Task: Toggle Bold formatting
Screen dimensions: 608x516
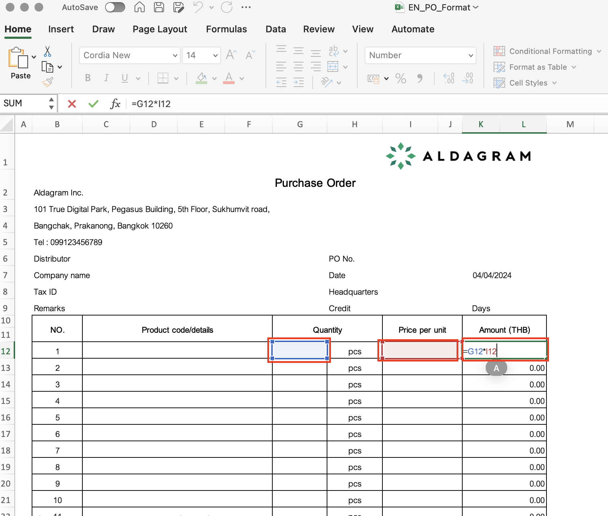Action: pos(88,78)
